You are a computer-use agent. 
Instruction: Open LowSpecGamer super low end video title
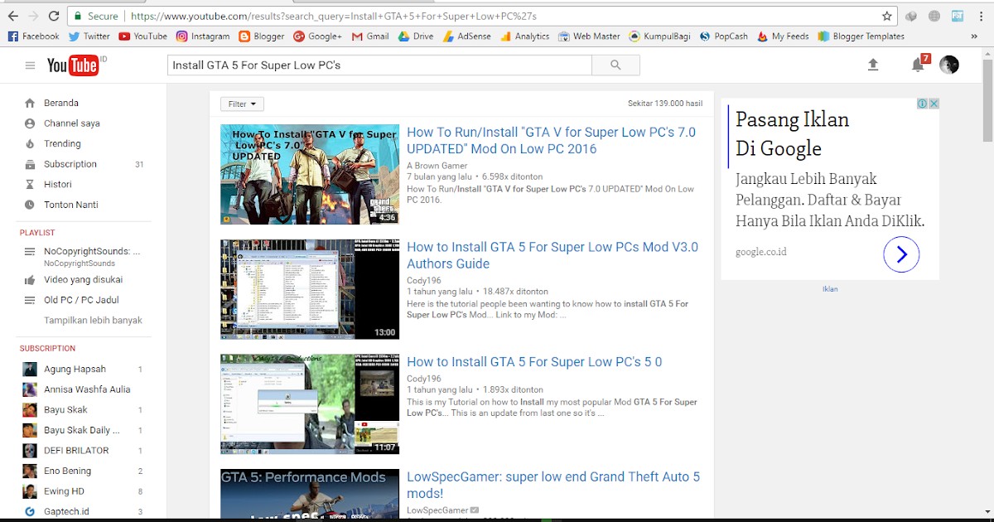(x=553, y=485)
